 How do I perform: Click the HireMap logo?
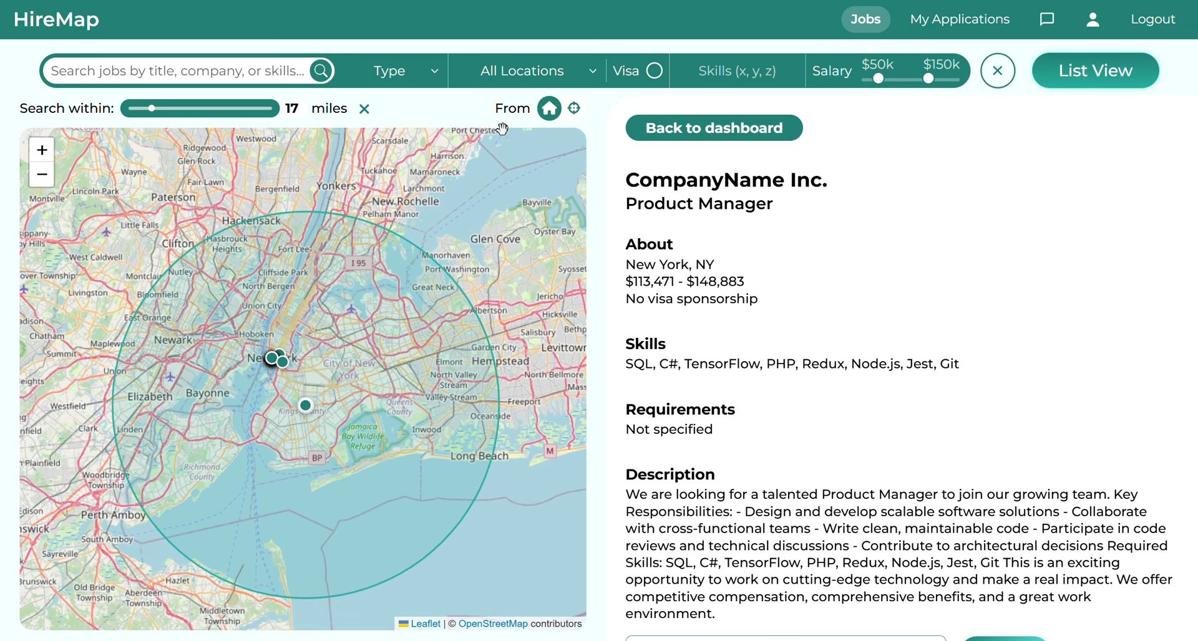point(56,19)
